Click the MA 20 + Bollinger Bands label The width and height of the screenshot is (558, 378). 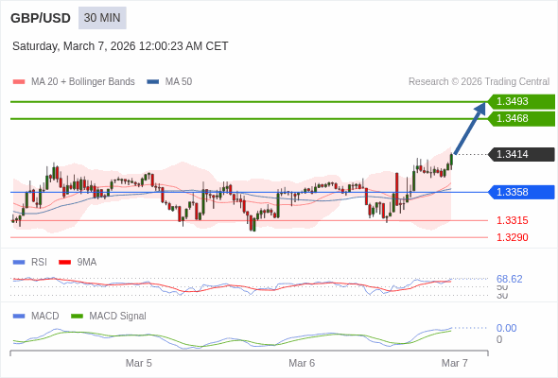click(x=83, y=82)
